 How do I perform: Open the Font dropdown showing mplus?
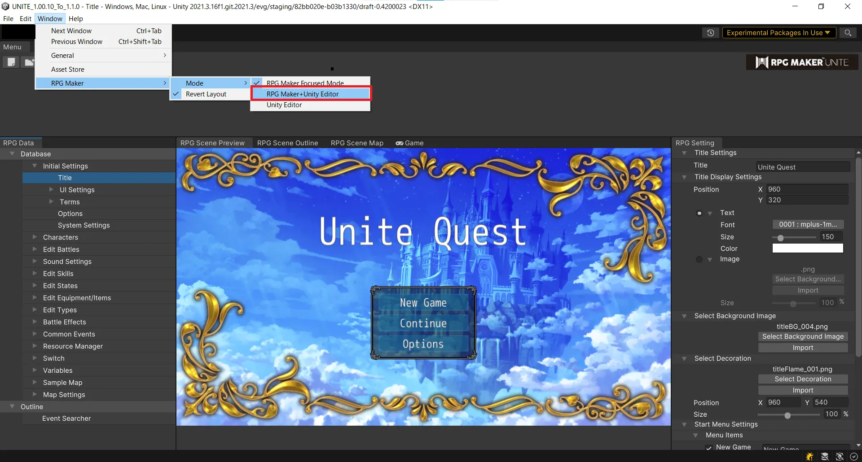click(x=808, y=224)
